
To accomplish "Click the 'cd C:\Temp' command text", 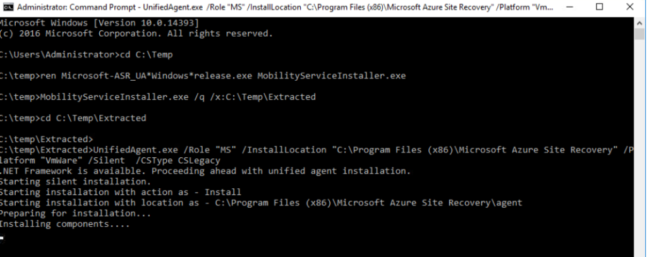I will point(146,54).
